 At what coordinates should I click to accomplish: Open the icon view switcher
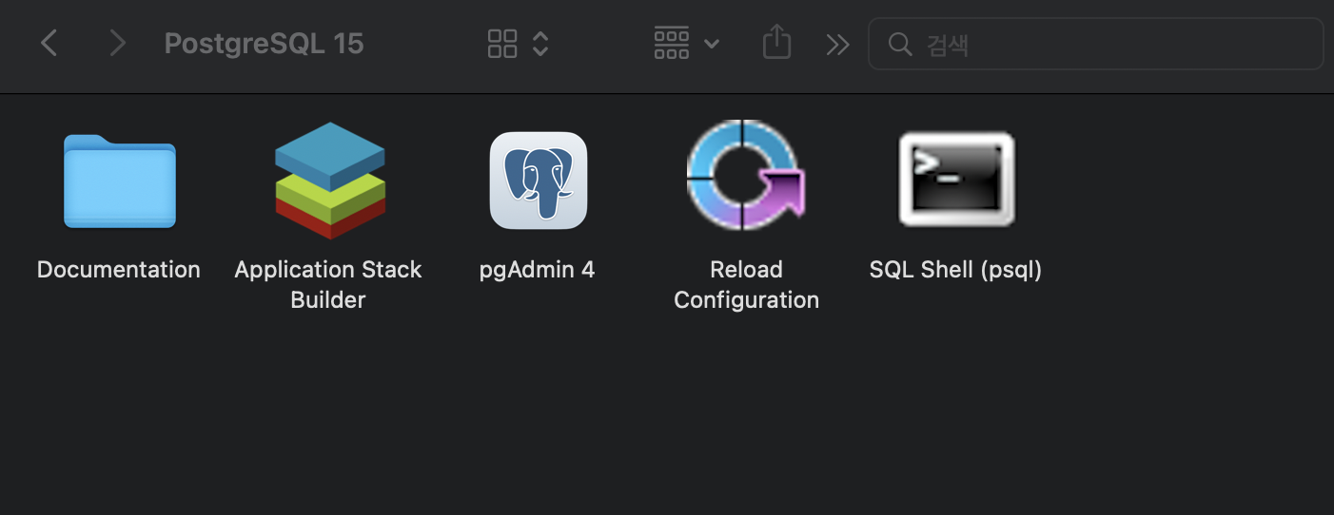[519, 43]
